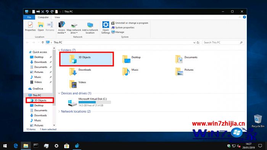Open Action Center notification icon
Image resolution: width=267 pixels, height=150 pixels.
260,146
